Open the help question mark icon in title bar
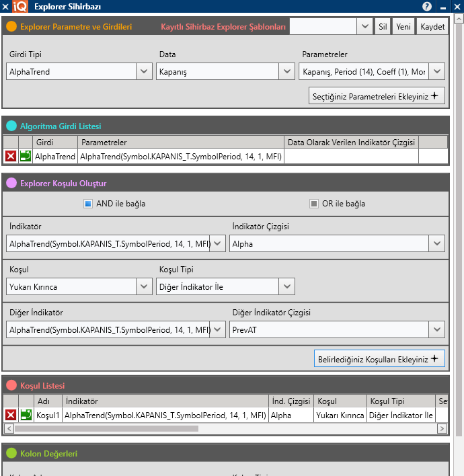The image size is (464, 476). (x=427, y=6)
